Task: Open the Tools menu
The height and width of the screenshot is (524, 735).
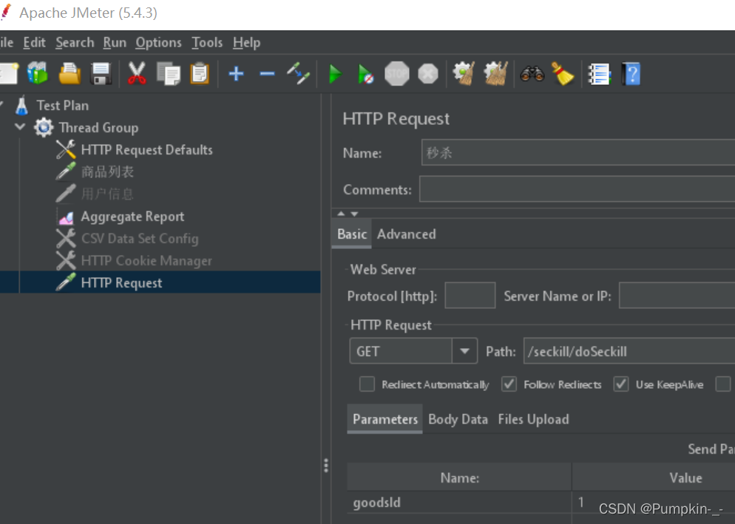Action: tap(207, 43)
